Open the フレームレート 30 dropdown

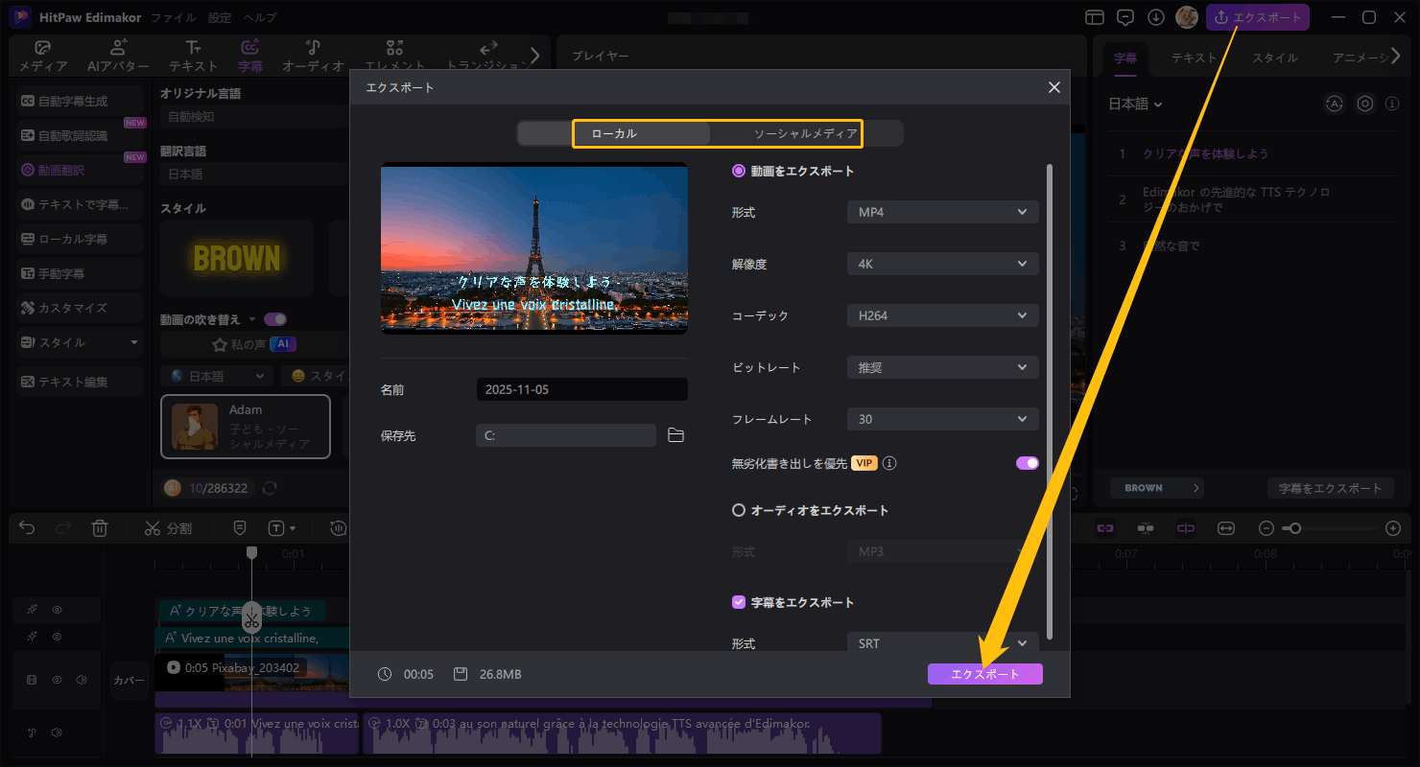click(x=942, y=419)
